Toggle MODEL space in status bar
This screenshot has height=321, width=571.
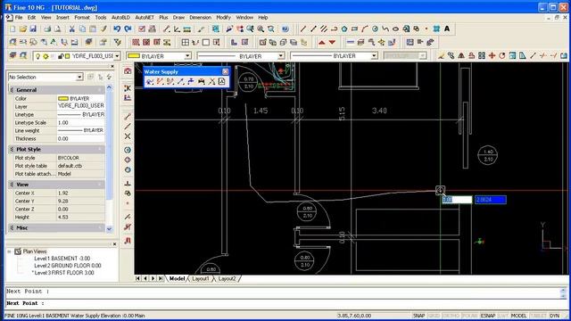click(x=518, y=316)
